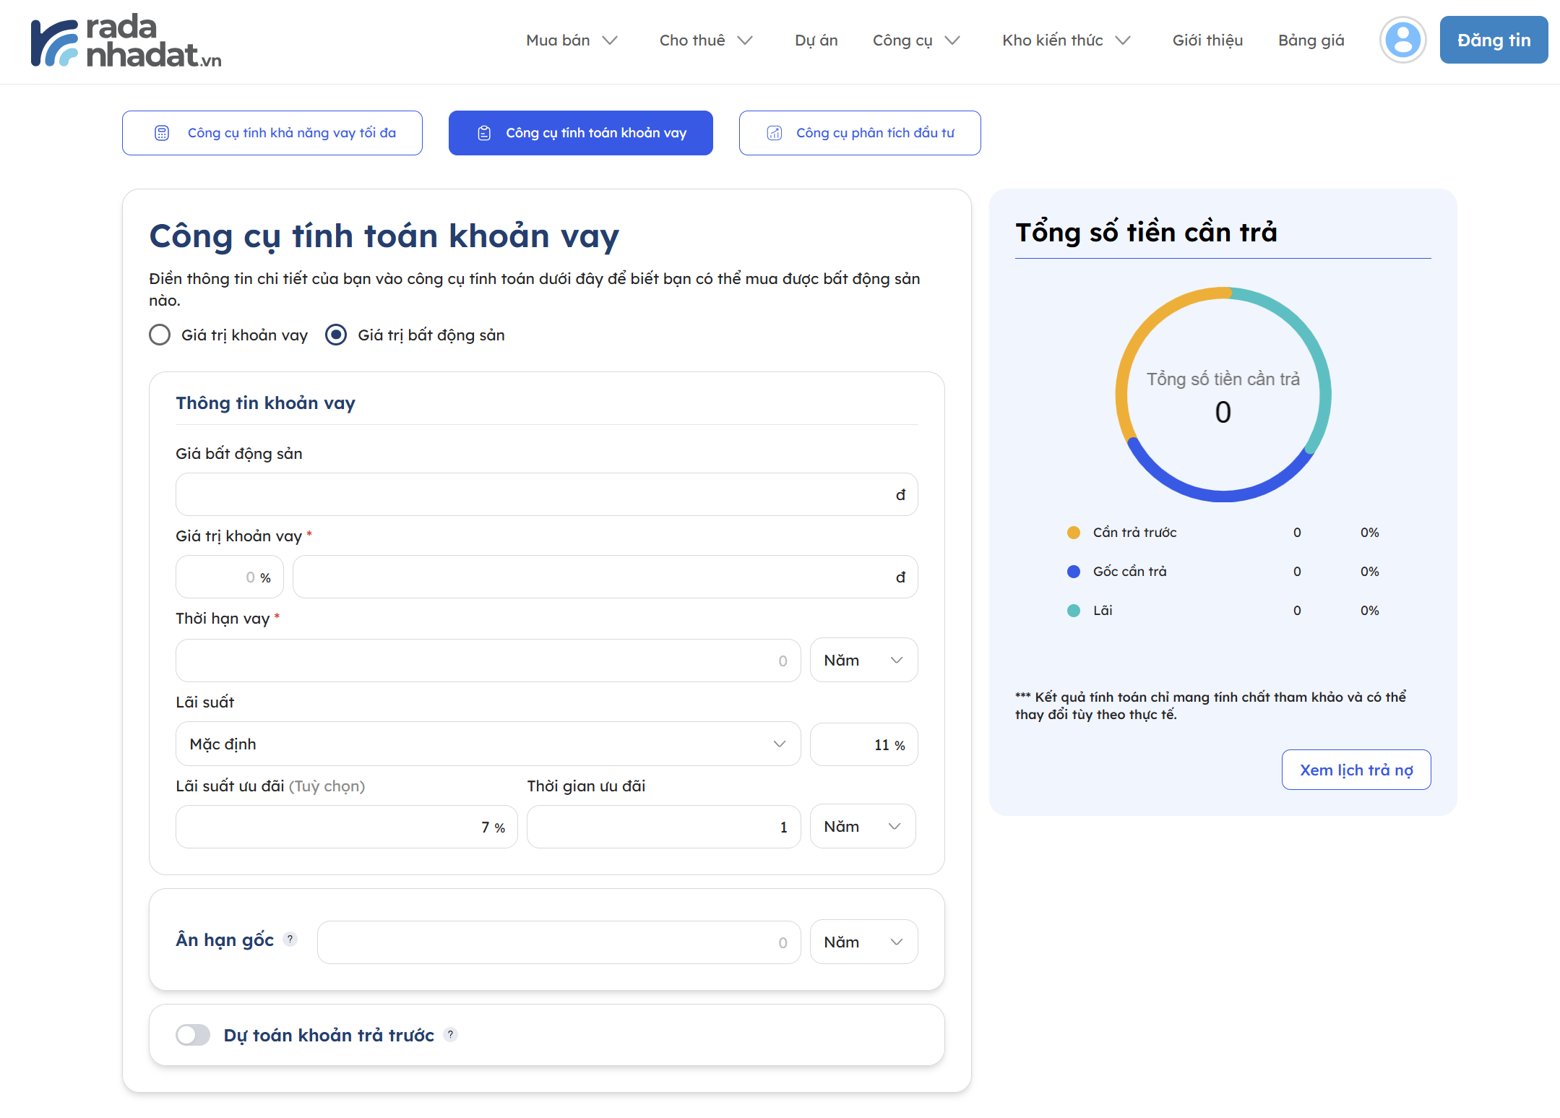The width and height of the screenshot is (1560, 1118).
Task: Click clipboard icon in loan calculation tab
Action: click(484, 133)
